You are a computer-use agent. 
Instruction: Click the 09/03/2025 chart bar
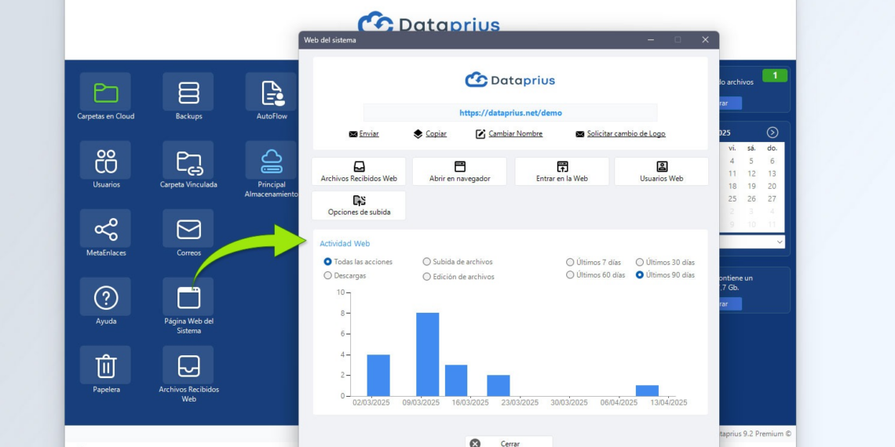(428, 354)
